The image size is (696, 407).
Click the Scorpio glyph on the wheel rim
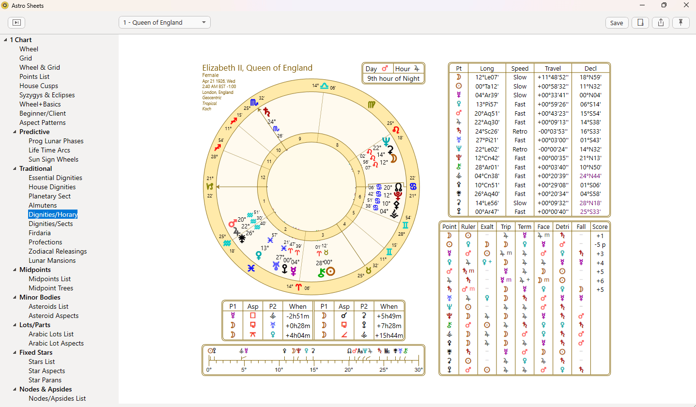[254, 103]
